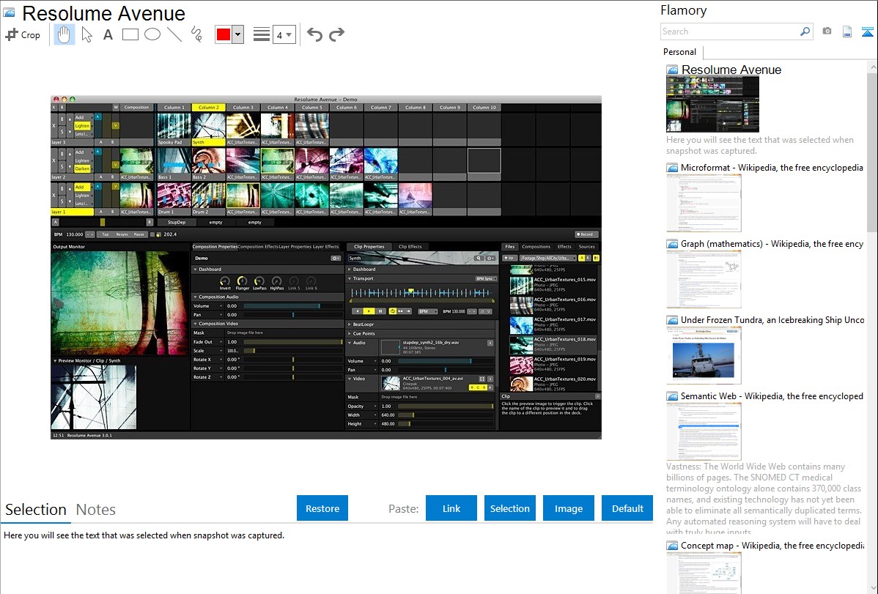Pick the rectangle shape tool
Image resolution: width=878 pixels, height=594 pixels.
[x=130, y=34]
